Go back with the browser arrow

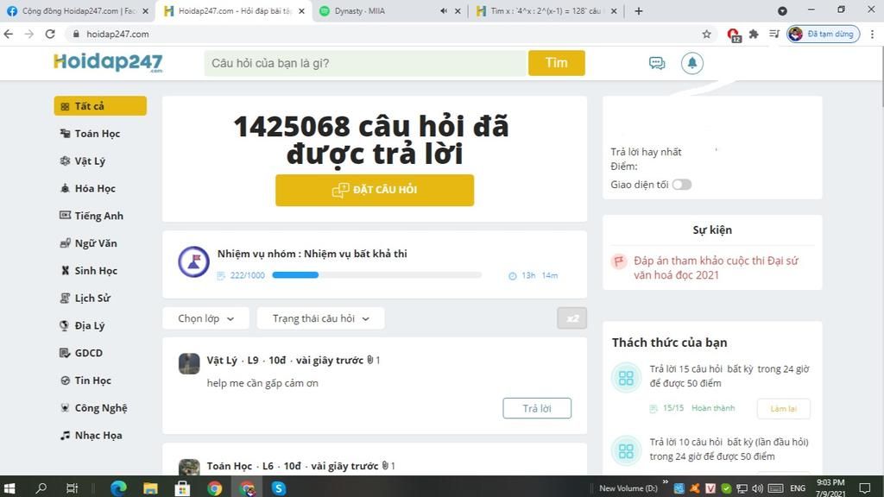9,34
